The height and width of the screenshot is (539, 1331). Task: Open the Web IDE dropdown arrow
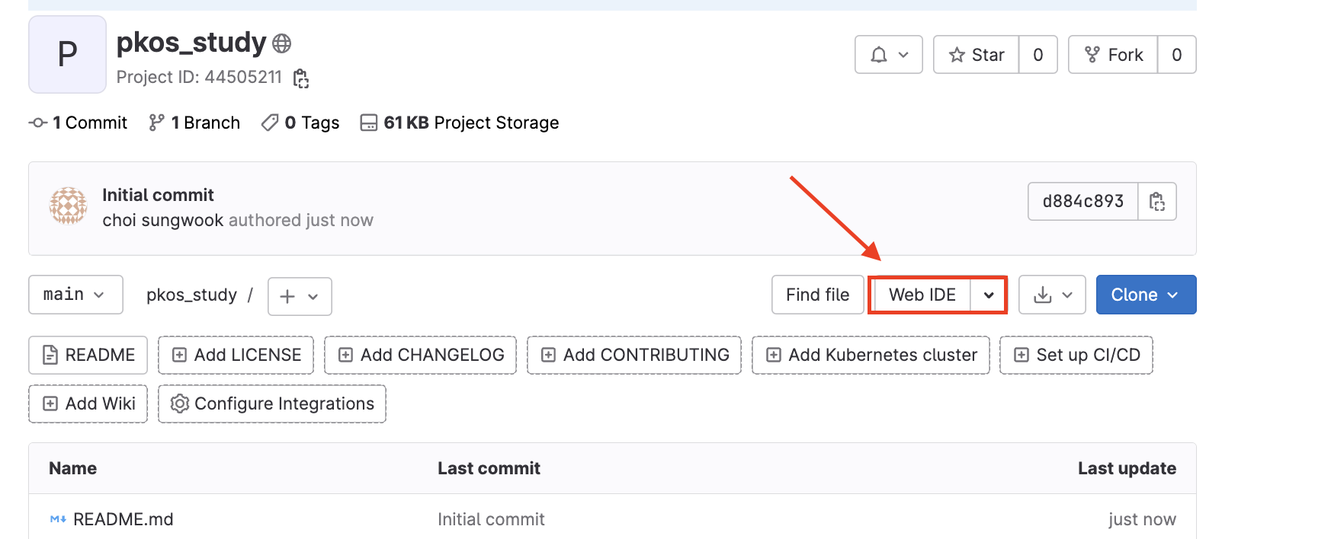[989, 295]
